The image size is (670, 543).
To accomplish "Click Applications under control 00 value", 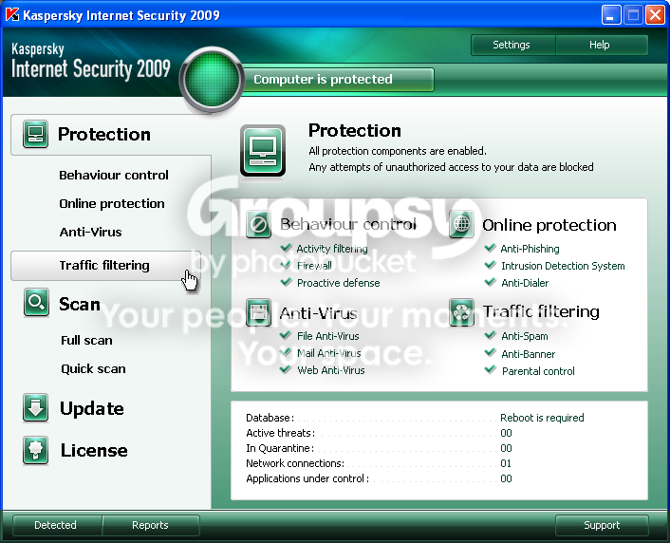I will pos(506,478).
